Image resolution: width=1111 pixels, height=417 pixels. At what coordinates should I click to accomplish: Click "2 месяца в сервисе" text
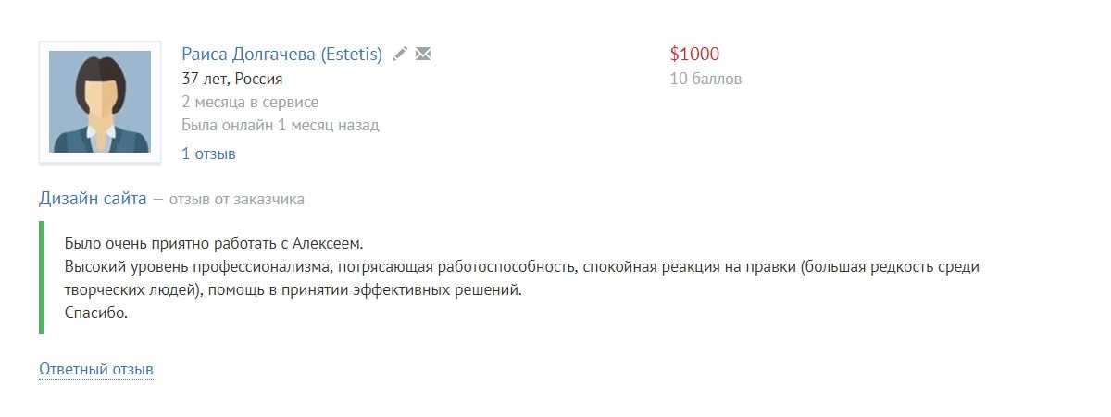[250, 102]
